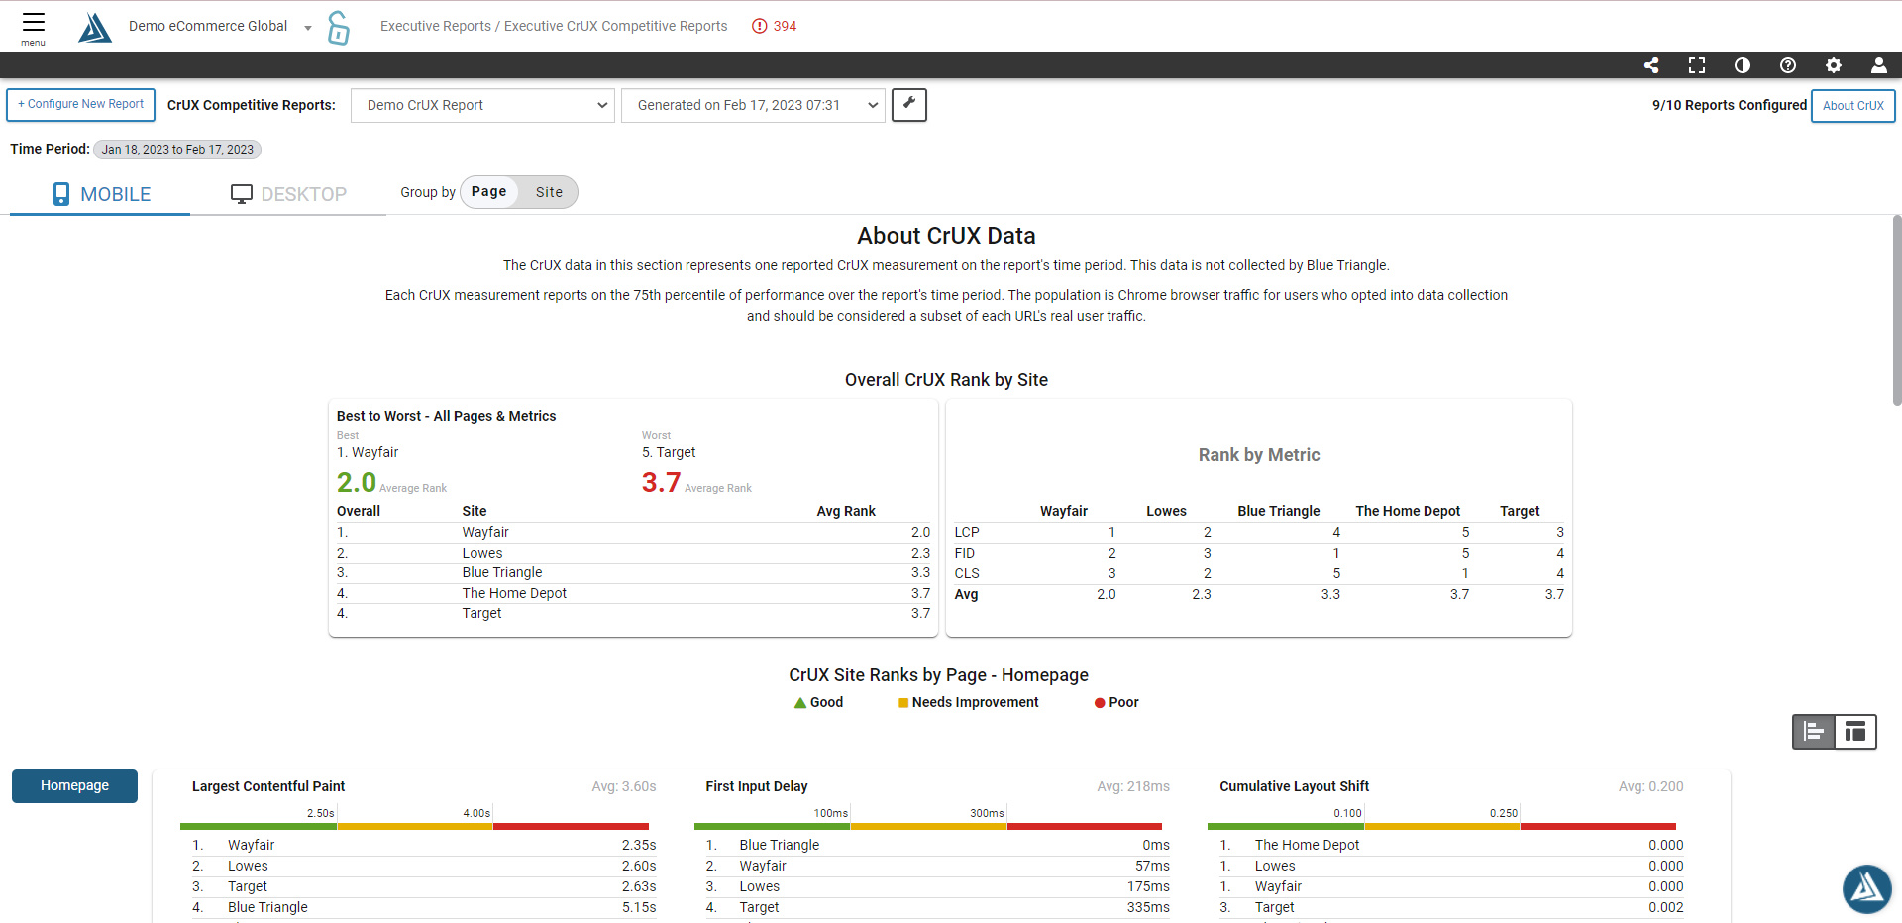Select the MOBILE tab
Viewport: 1902px width, 923px height.
click(x=100, y=194)
